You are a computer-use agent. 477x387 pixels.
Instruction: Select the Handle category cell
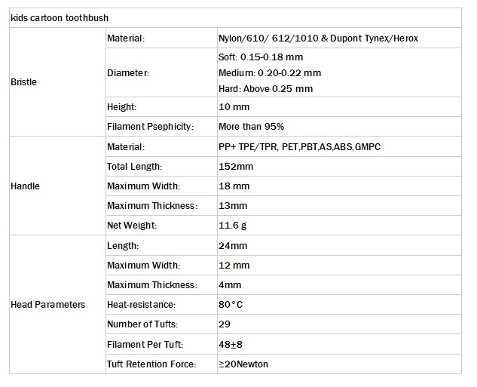(26, 186)
